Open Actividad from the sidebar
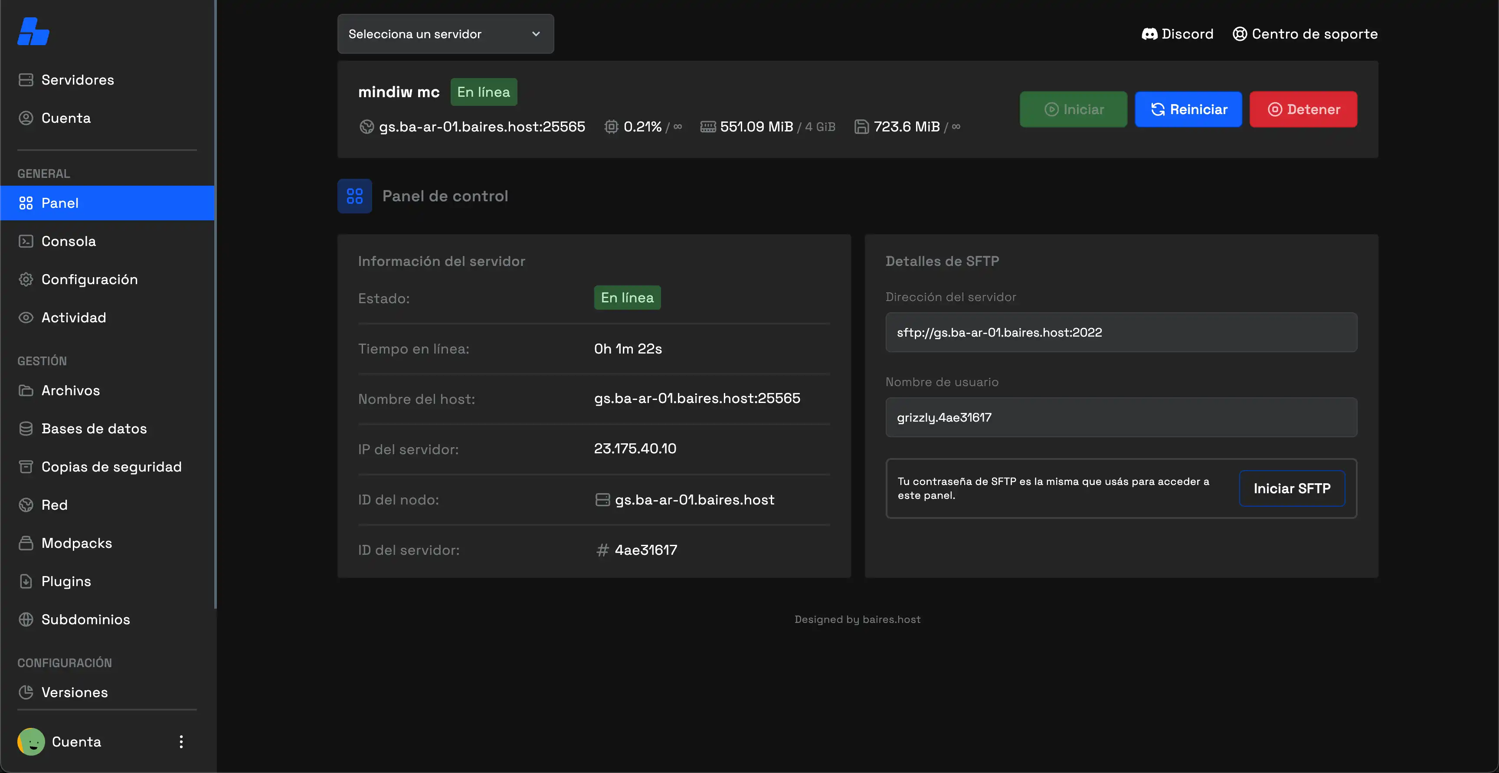1499x773 pixels. pyautogui.click(x=73, y=317)
